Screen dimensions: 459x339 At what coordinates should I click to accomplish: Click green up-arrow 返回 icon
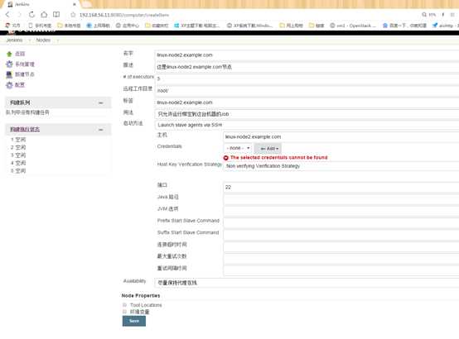point(9,54)
